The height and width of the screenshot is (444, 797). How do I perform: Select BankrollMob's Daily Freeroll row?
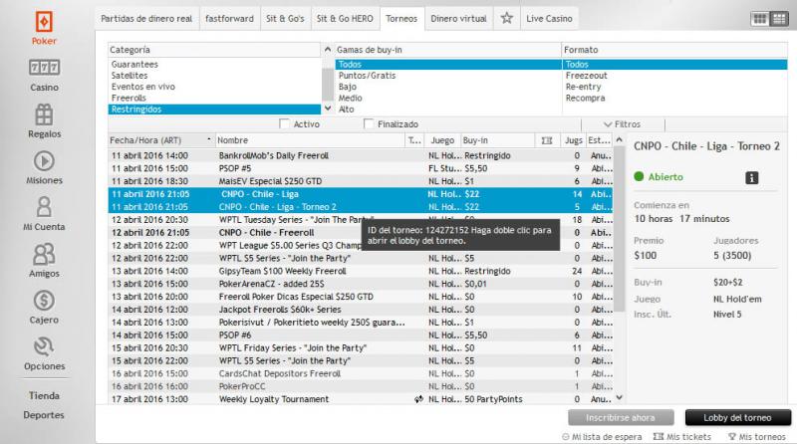tap(361, 155)
